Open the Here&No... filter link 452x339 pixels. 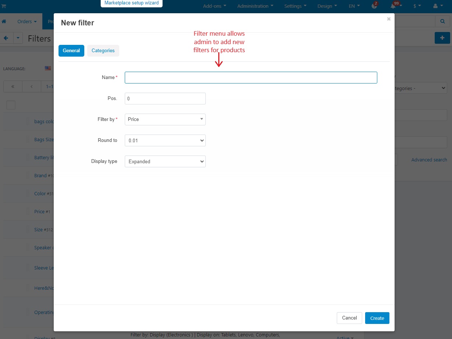[44, 288]
